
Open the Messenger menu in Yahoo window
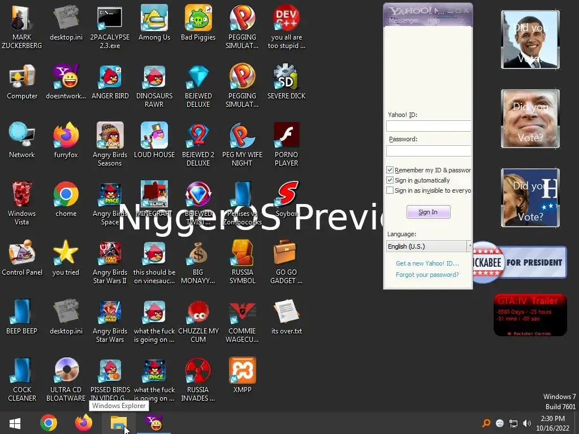[x=404, y=21]
